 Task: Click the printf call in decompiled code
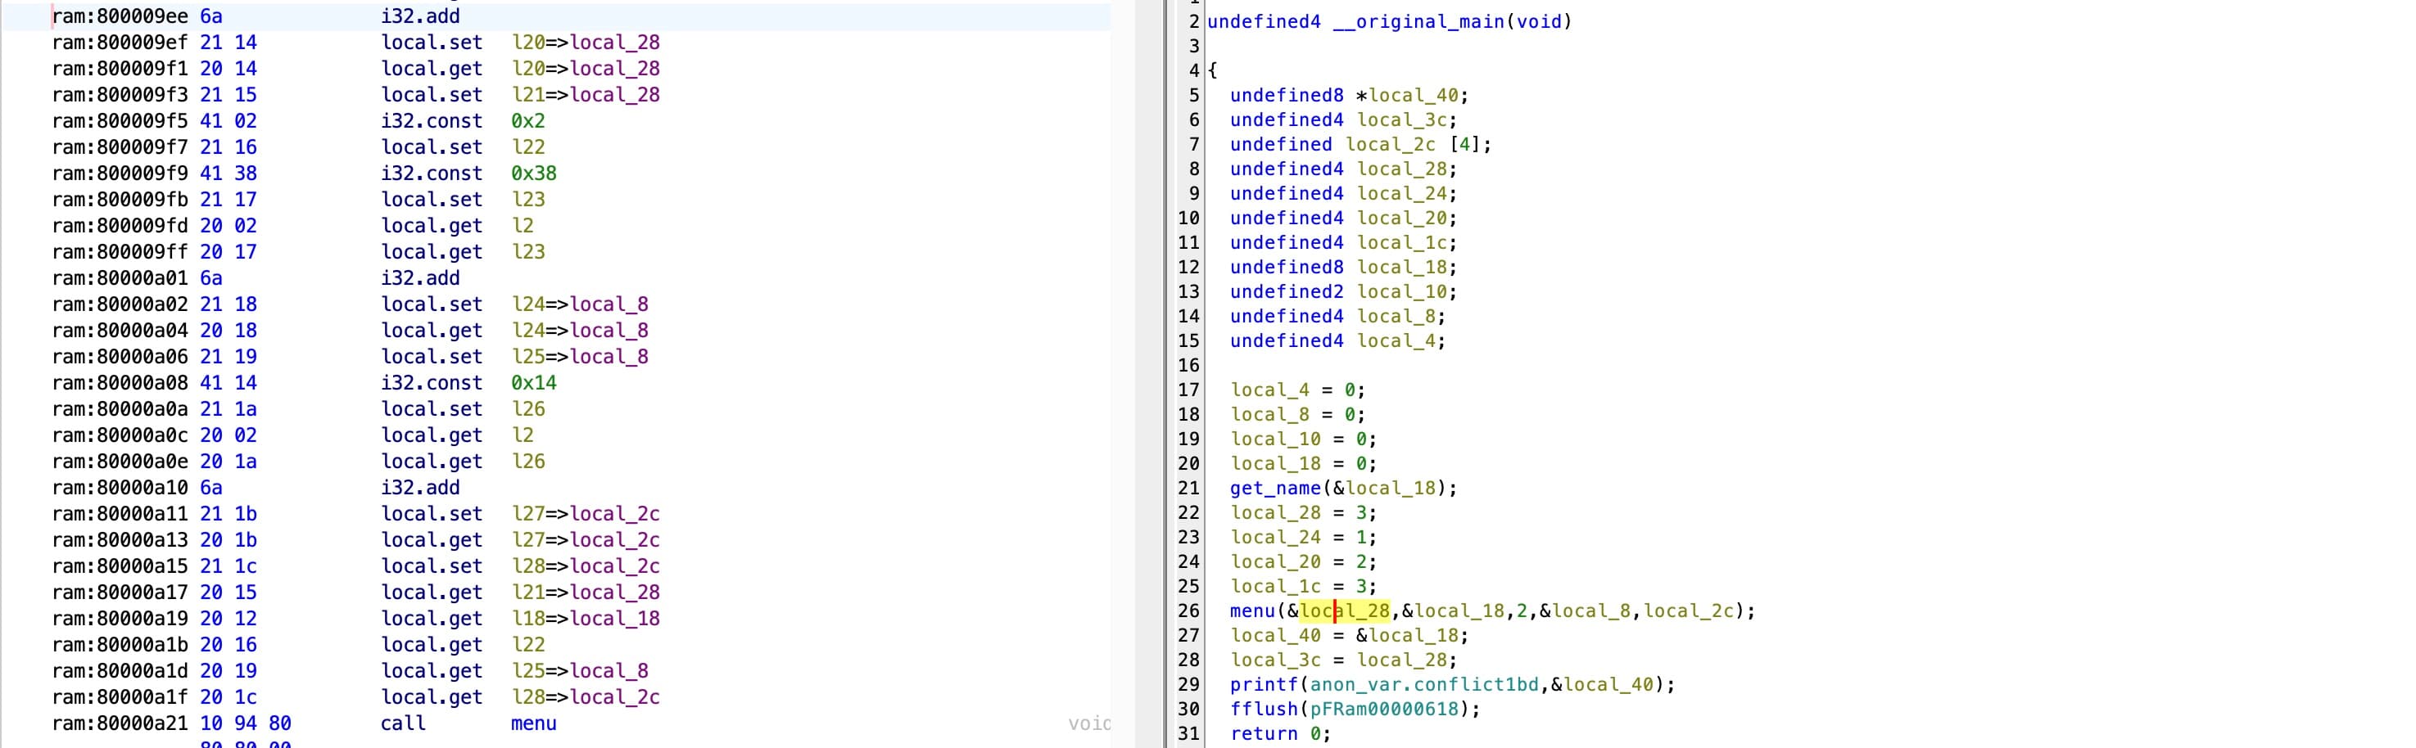(1262, 684)
